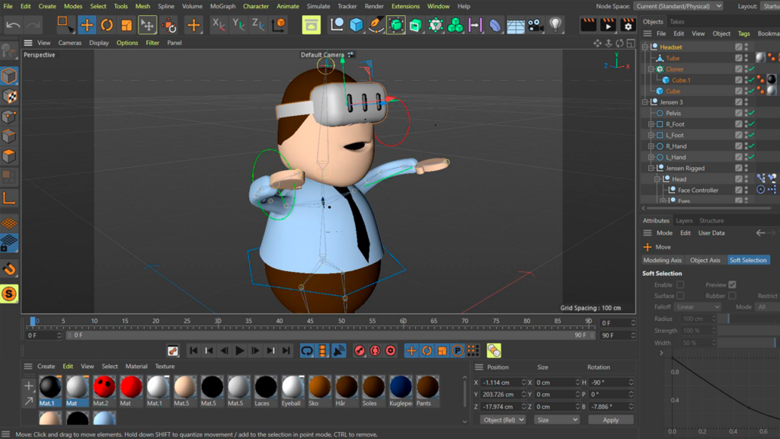
Task: Toggle Preview checkbox in Soft Selection
Action: tap(732, 285)
